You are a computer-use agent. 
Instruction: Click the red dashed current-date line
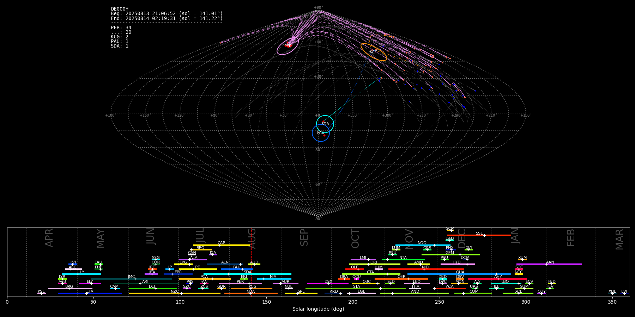click(x=251, y=262)
